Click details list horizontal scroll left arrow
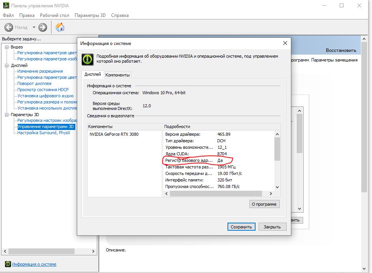 click(166, 194)
